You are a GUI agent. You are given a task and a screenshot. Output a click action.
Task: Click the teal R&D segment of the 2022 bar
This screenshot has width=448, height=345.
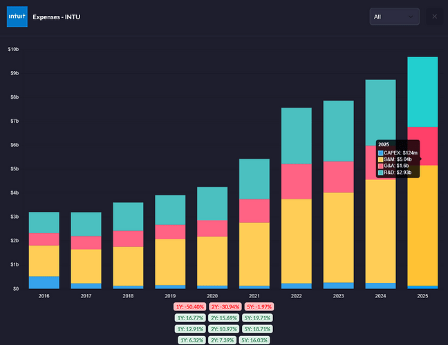pyautogui.click(x=295, y=135)
